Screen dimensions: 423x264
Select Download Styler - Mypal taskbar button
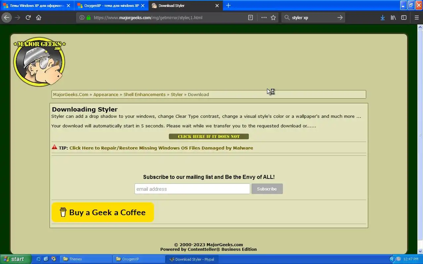tap(192, 259)
